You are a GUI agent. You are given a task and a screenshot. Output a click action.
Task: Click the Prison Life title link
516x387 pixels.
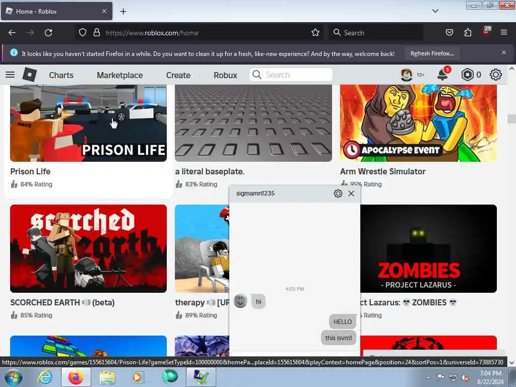click(x=30, y=171)
